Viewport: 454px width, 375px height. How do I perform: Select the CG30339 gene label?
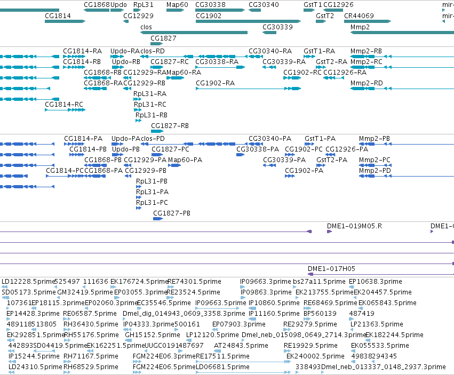(x=277, y=27)
